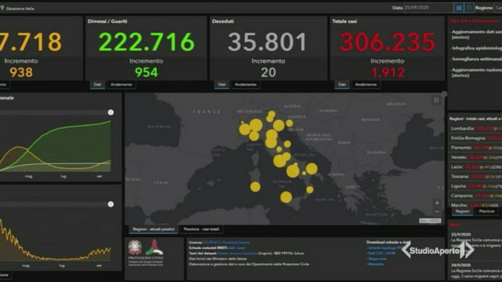This screenshot has width=502, height=282.
Task: Switch to Dati tab under Totale casi
Action: [x=342, y=84]
